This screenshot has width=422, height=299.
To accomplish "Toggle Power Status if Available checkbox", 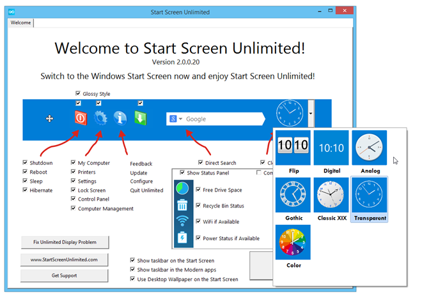I will [x=198, y=238].
